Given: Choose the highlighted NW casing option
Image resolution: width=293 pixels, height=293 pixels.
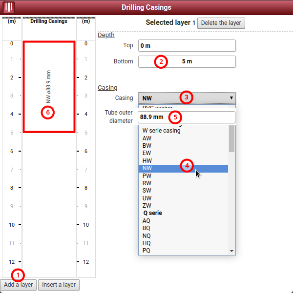Looking at the screenshot, I should pos(147,168).
